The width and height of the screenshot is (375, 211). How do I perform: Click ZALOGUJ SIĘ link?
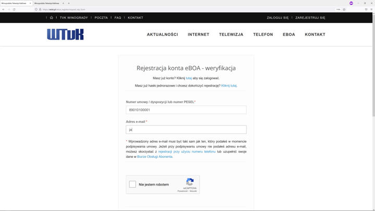click(278, 18)
